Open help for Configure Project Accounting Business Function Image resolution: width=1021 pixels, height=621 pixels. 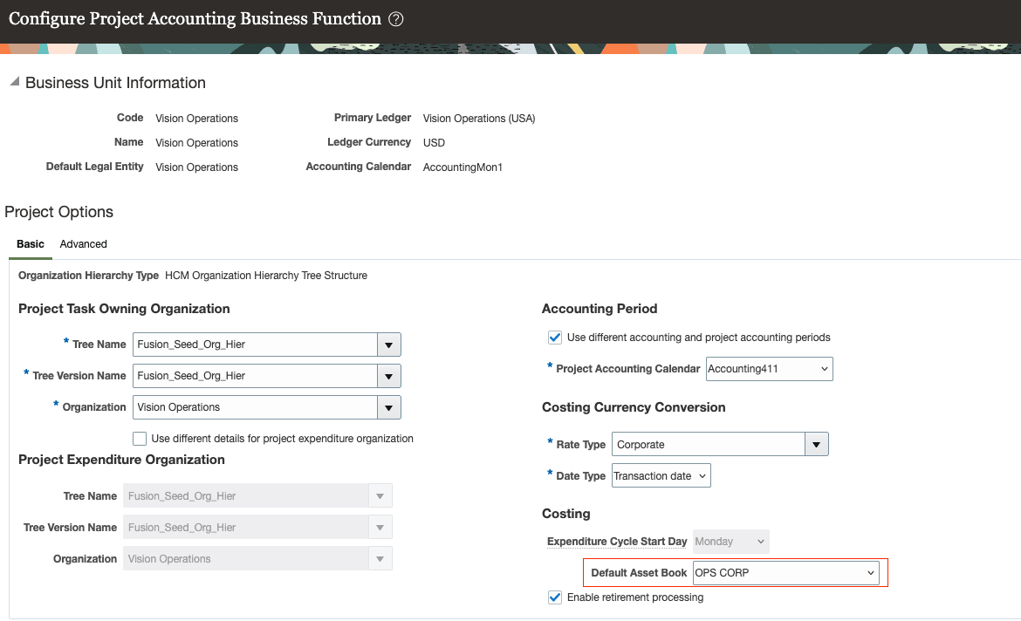click(x=395, y=17)
